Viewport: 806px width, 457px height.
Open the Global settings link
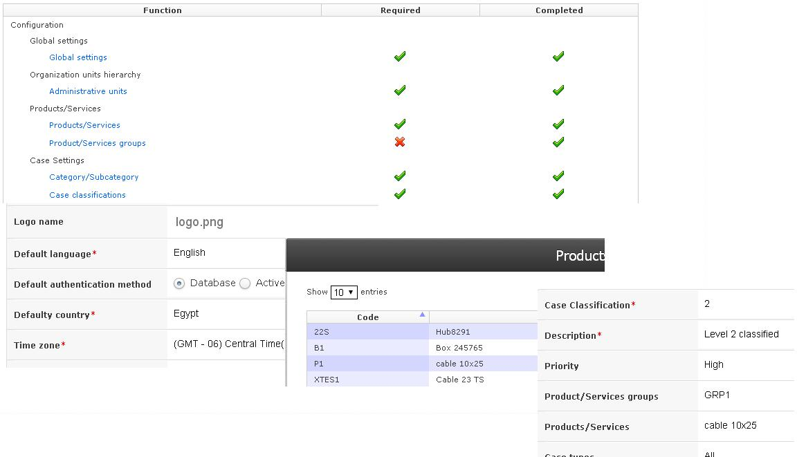coord(77,57)
